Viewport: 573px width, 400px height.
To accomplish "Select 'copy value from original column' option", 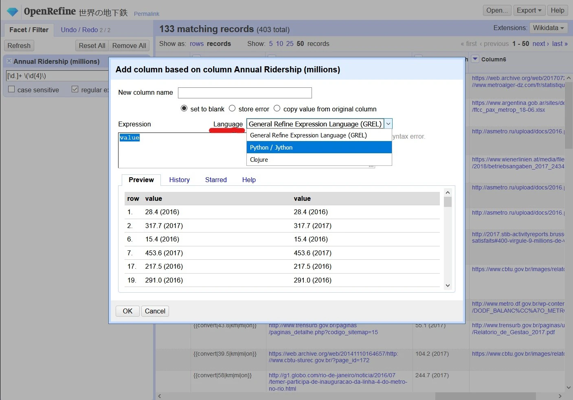I will (277, 109).
